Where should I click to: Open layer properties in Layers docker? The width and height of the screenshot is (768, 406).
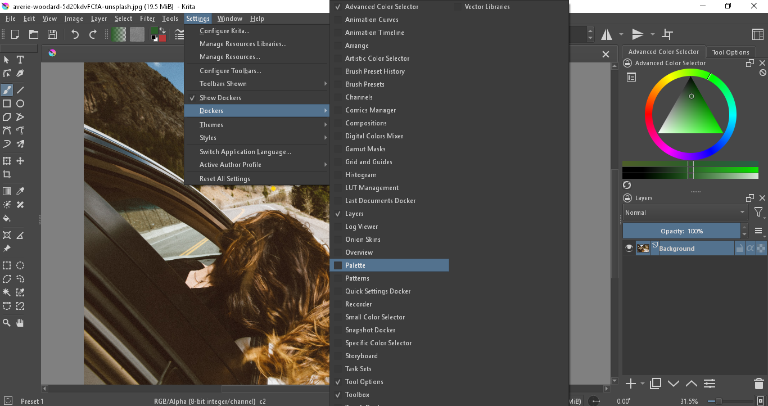click(710, 384)
